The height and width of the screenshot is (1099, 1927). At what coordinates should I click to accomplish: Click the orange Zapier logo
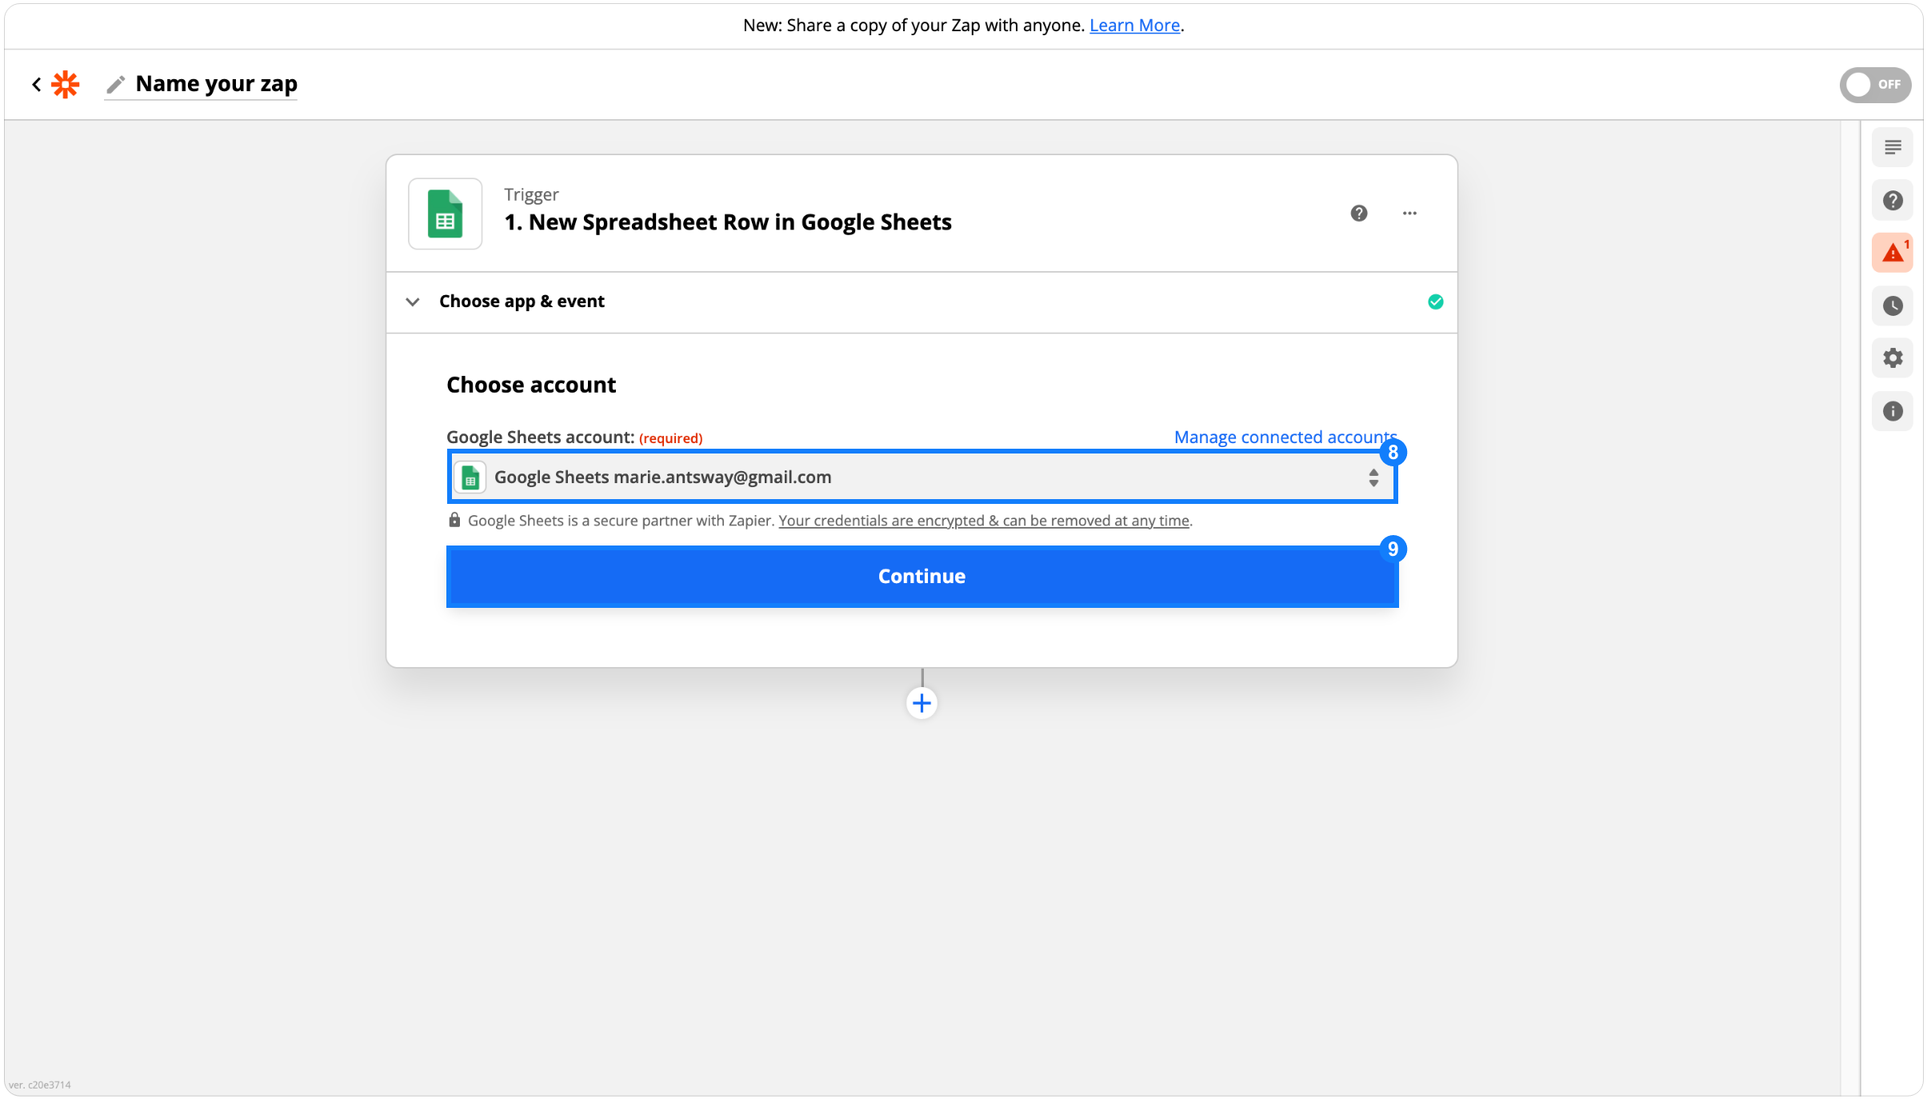[66, 84]
